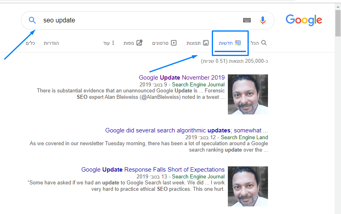Screen dimensions: 341x214
Task: Click the כלים (Tools) button
Action: click(30, 43)
